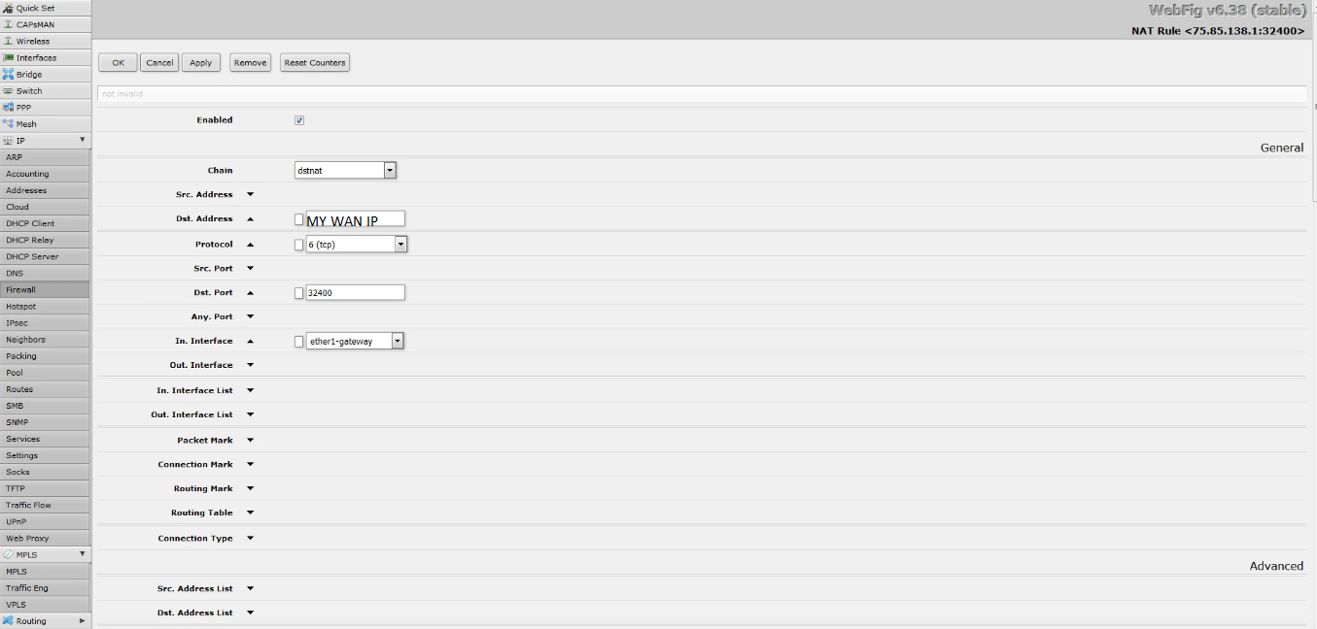Click the Bridge icon in sidebar
Screen dimensions: 1317x629
click(x=8, y=74)
